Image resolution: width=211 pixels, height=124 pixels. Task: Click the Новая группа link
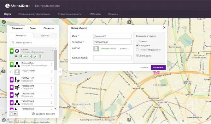click(145, 55)
